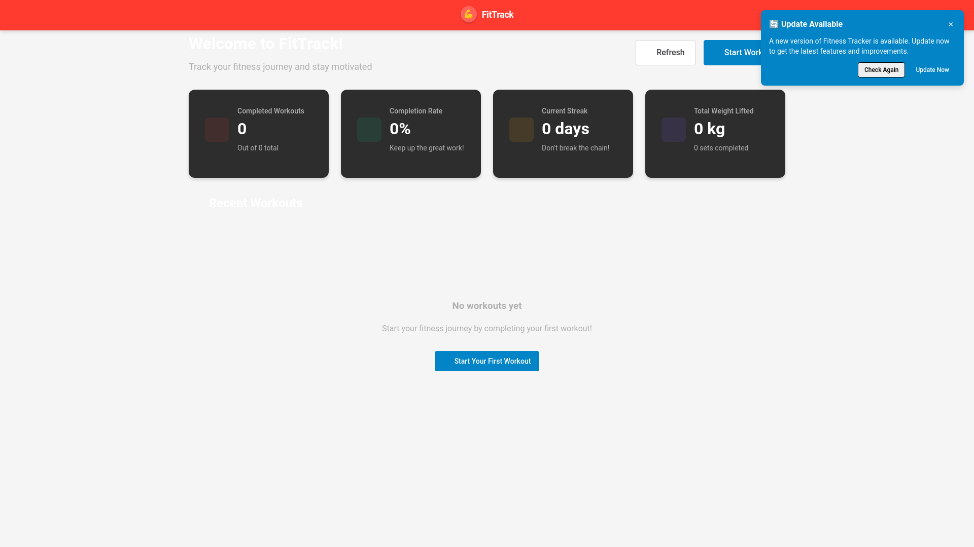Dismiss the Update Available notification

pyautogui.click(x=951, y=24)
